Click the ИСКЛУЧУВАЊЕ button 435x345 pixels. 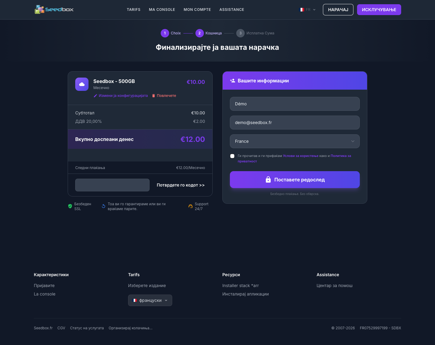point(379,10)
